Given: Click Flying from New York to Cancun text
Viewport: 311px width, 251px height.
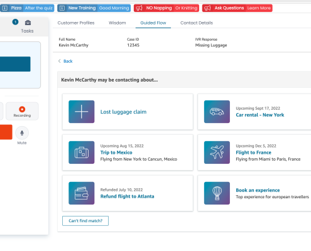Looking at the screenshot, I should 139,159.
